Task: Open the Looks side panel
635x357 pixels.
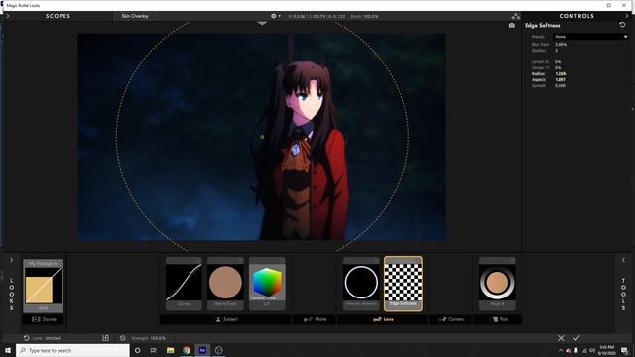Action: [x=11, y=295]
